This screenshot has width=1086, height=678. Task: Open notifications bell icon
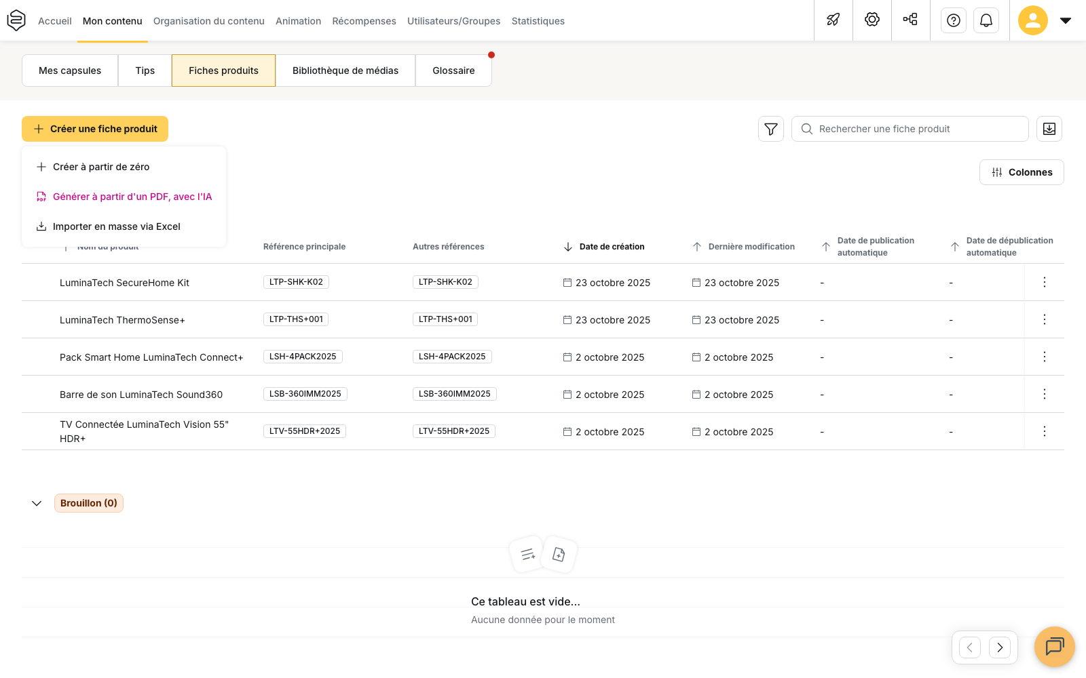coord(986,20)
